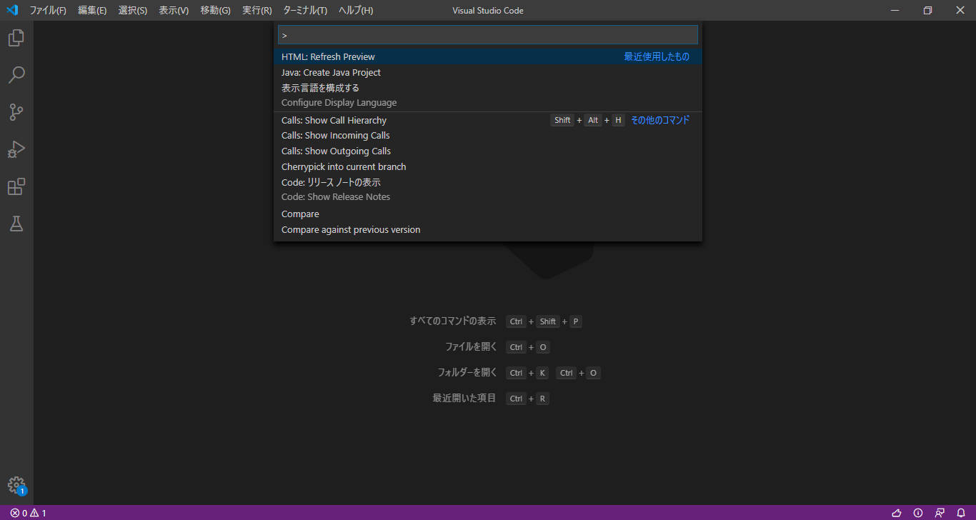Open the 実行(R) menu
Screen dimensions: 976x520
click(x=257, y=11)
